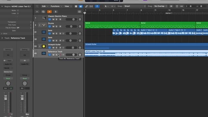Expand the Drums track stack
This screenshot has width=208, height=117.
39,25
